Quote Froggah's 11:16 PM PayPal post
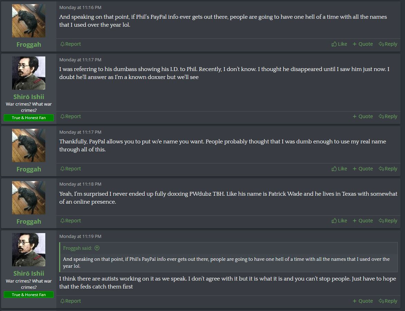Screen dimensions: 405x311 pyautogui.click(x=363, y=44)
